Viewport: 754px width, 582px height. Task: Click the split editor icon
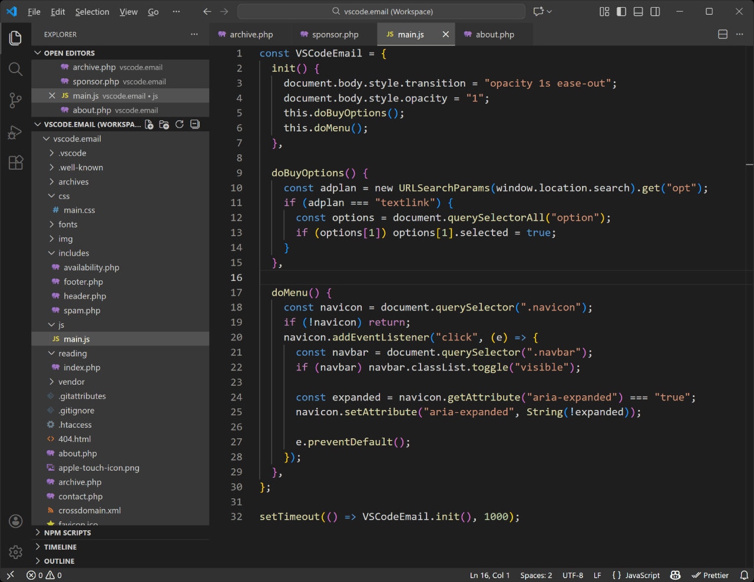tap(723, 34)
